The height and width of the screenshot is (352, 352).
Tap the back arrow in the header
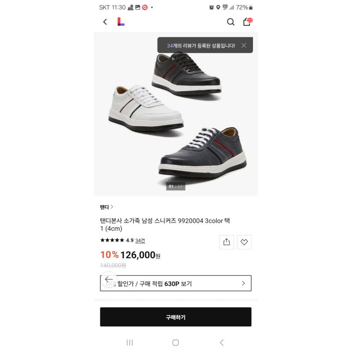[x=105, y=22]
